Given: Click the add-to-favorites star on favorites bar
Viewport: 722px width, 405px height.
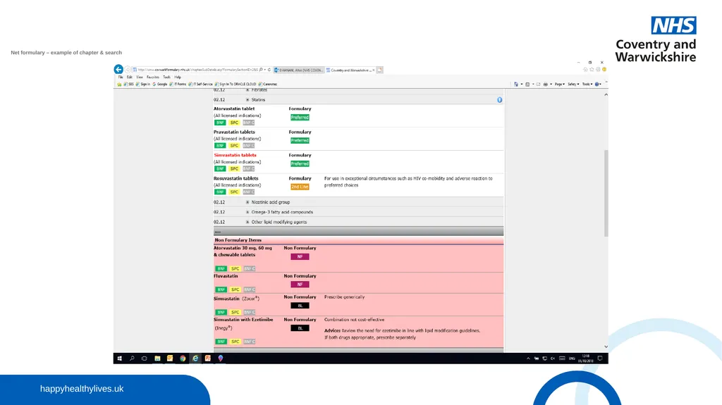Looking at the screenshot, I should (x=119, y=85).
